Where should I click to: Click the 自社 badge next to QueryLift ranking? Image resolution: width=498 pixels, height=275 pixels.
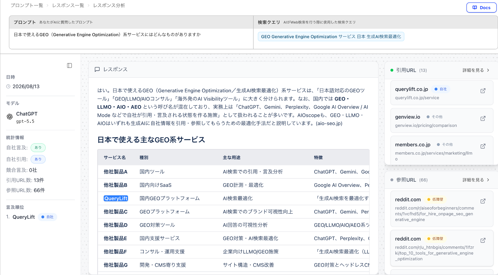click(48, 217)
